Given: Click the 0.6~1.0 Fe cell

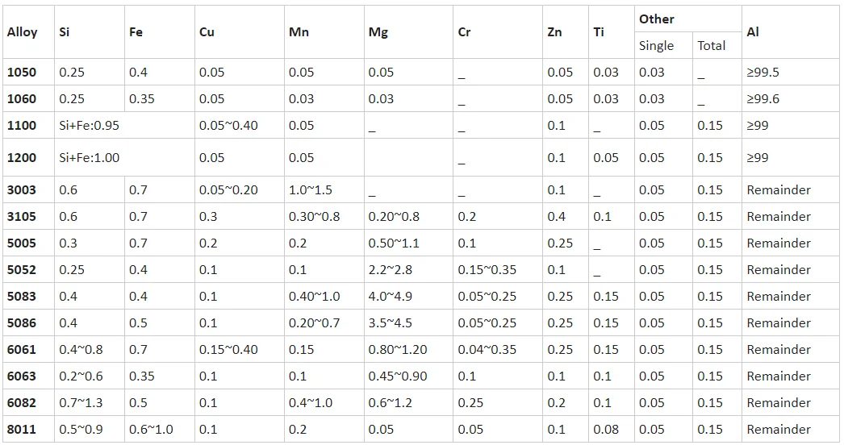Looking at the screenshot, I should coord(151,430).
